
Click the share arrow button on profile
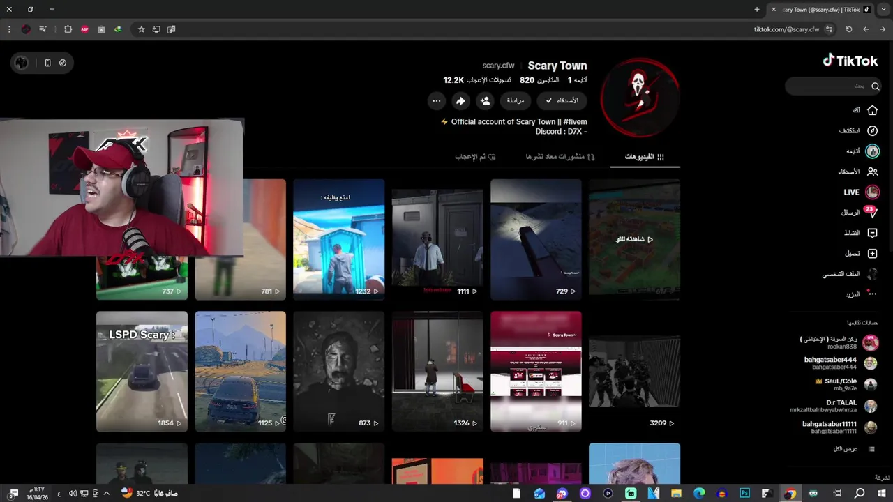point(460,100)
